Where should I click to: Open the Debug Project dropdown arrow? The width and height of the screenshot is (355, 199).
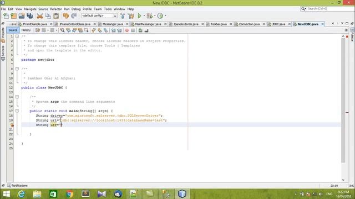tap(155, 15)
